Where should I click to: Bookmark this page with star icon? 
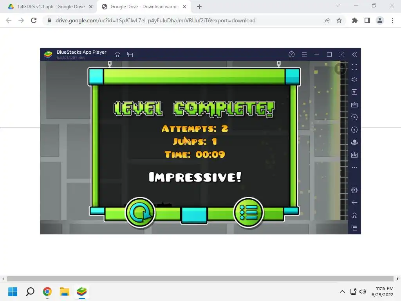pos(339,20)
